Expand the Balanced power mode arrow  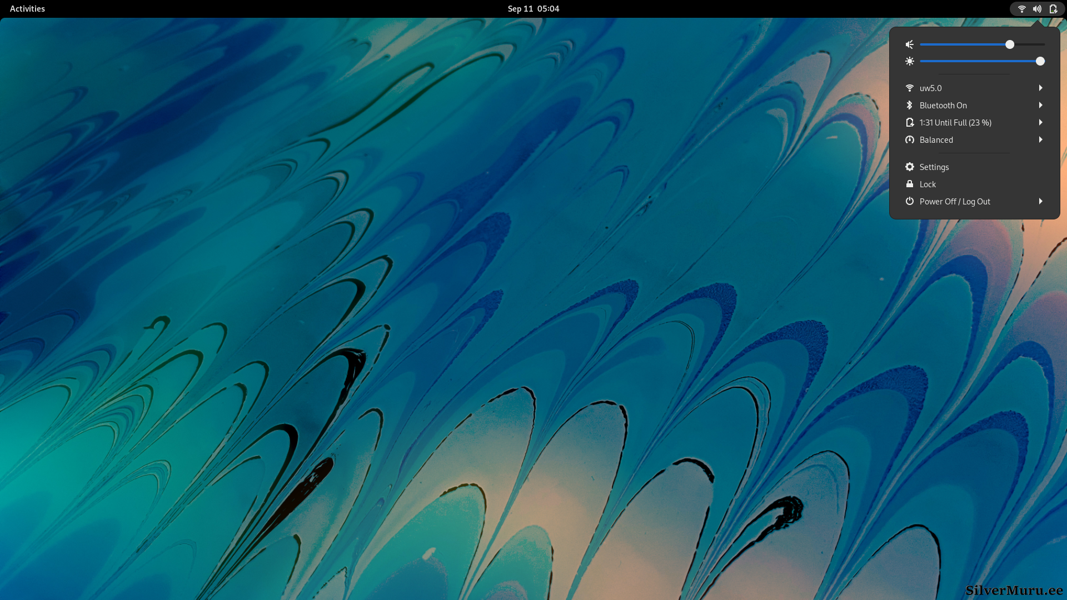click(1040, 139)
